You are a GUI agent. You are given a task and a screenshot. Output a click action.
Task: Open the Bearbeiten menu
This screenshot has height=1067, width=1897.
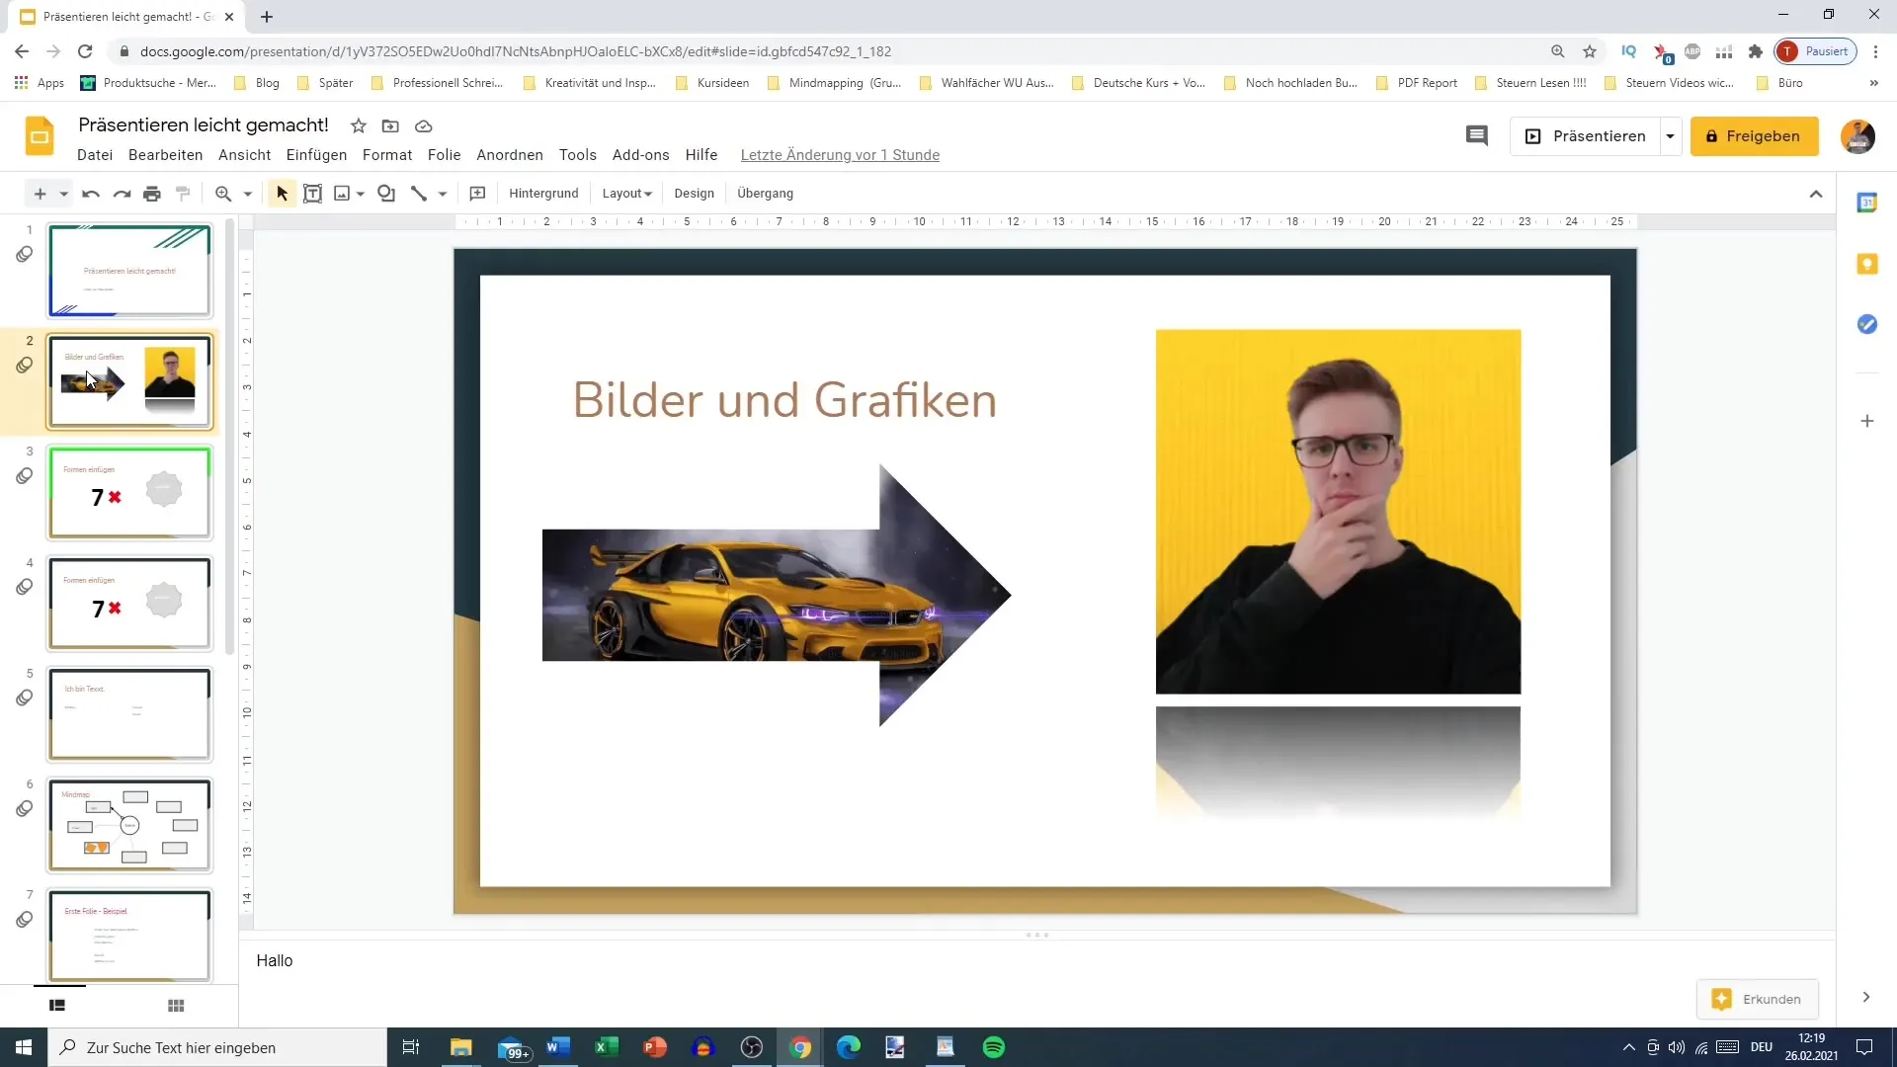pyautogui.click(x=165, y=155)
